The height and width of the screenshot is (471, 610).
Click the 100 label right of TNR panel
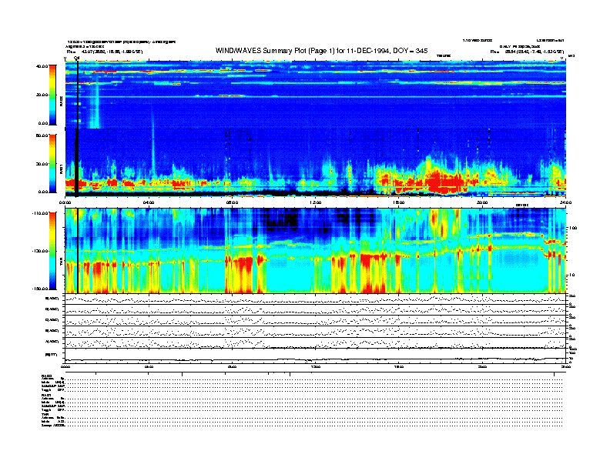[573, 228]
